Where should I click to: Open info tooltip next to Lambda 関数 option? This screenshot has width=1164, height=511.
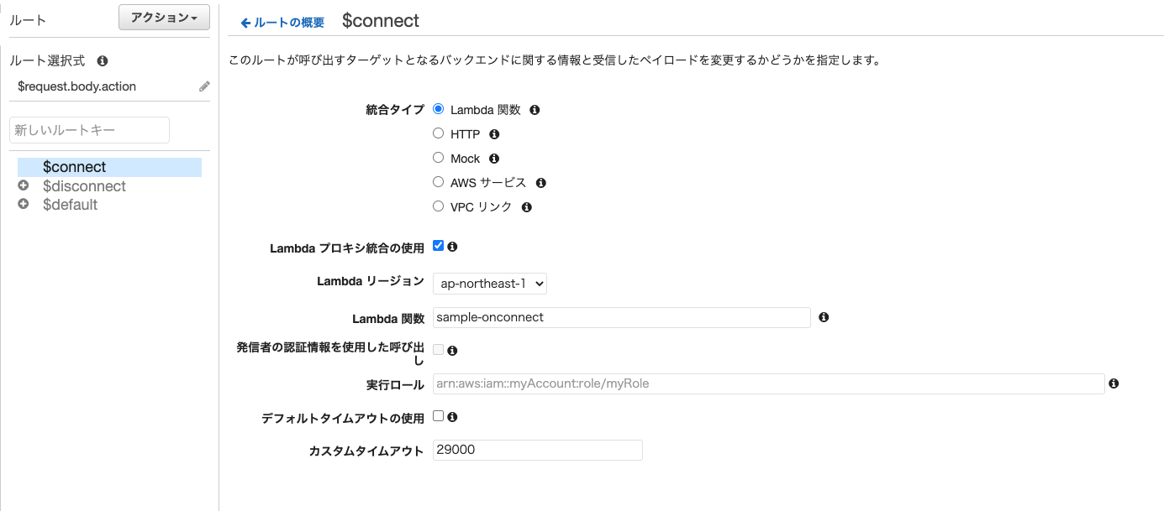pyautogui.click(x=534, y=109)
